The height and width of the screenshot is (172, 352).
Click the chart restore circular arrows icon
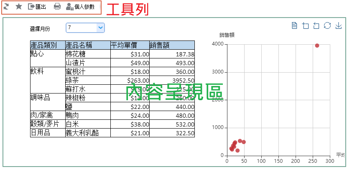coord(327,26)
